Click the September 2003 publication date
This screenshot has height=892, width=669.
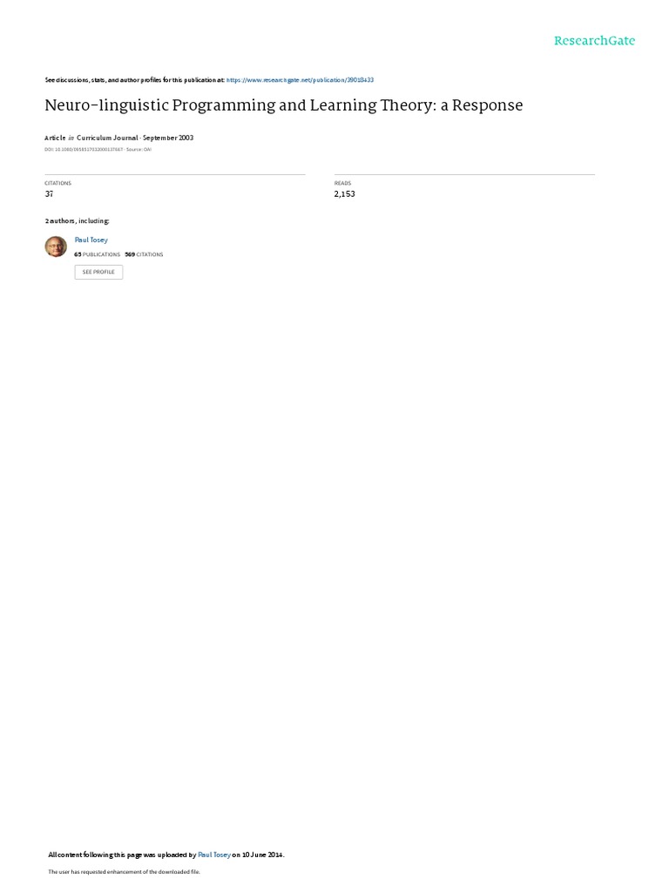(168, 138)
